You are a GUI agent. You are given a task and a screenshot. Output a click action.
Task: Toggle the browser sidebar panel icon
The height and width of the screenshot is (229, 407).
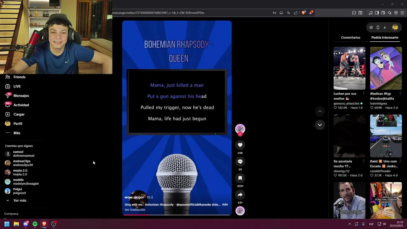pyautogui.click(x=377, y=13)
